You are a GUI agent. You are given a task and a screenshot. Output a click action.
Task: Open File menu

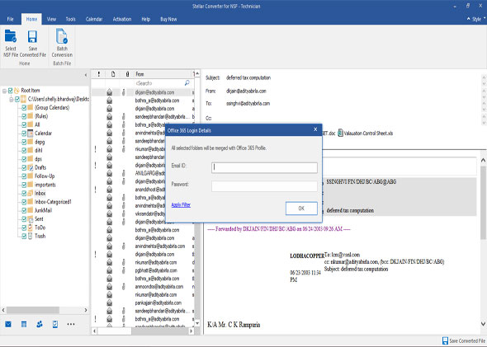tap(10, 19)
